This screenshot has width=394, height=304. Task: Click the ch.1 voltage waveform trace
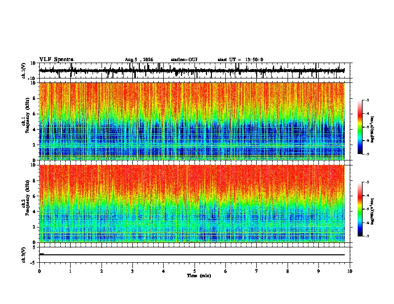[192, 71]
